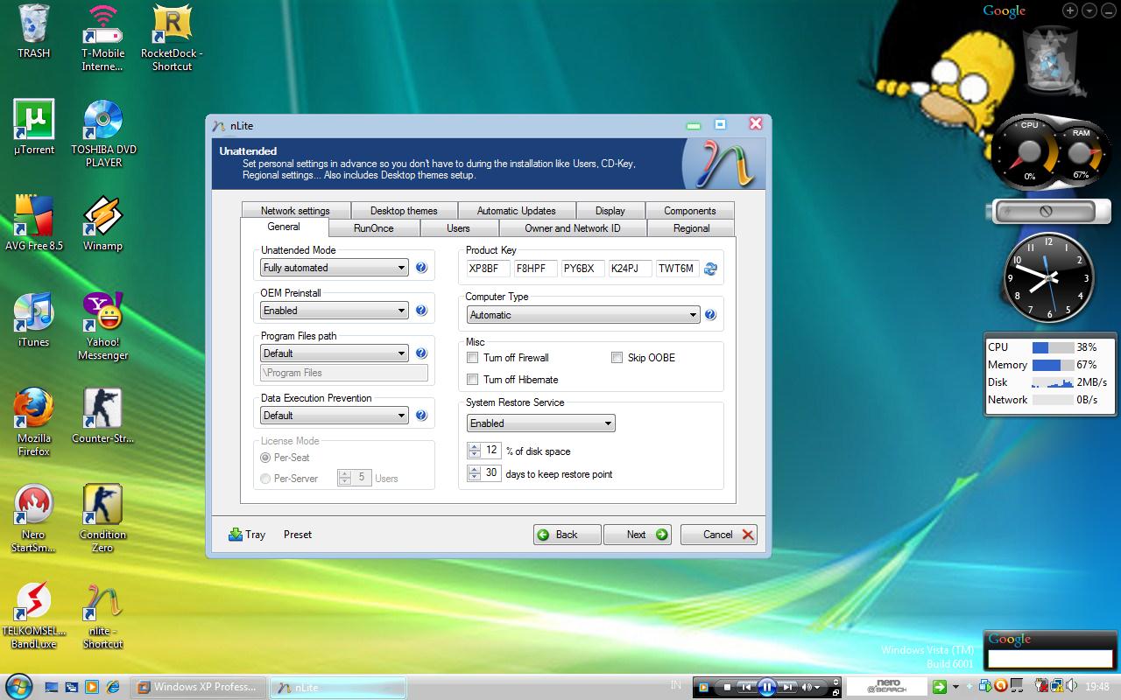Screen dimensions: 1121x700
Task: Select the AVG Free 8.5 desktop icon
Action: pos(34,224)
